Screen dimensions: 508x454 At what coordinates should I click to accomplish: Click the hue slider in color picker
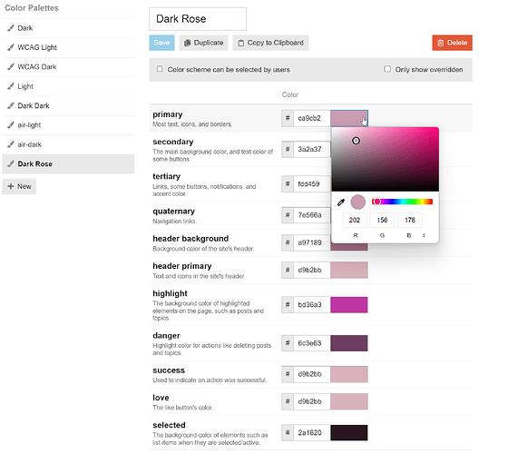click(x=403, y=202)
